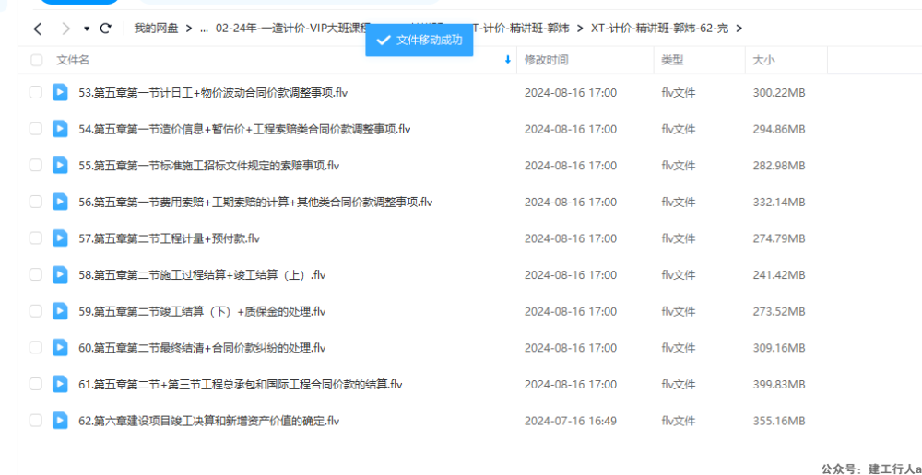The image size is (922, 475).
Task: Click video icon of file 62
Action: pos(60,421)
